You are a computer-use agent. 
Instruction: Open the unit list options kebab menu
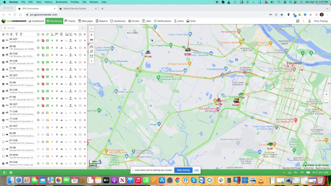(x=82, y=28)
